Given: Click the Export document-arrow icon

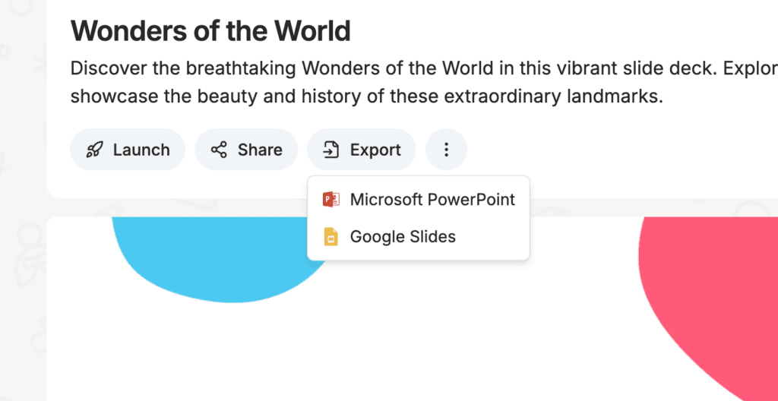Looking at the screenshot, I should click(x=331, y=150).
